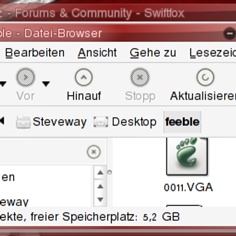236x236 pixels.
Task: Click the pane divider handle
Action: pyautogui.click(x=110, y=172)
